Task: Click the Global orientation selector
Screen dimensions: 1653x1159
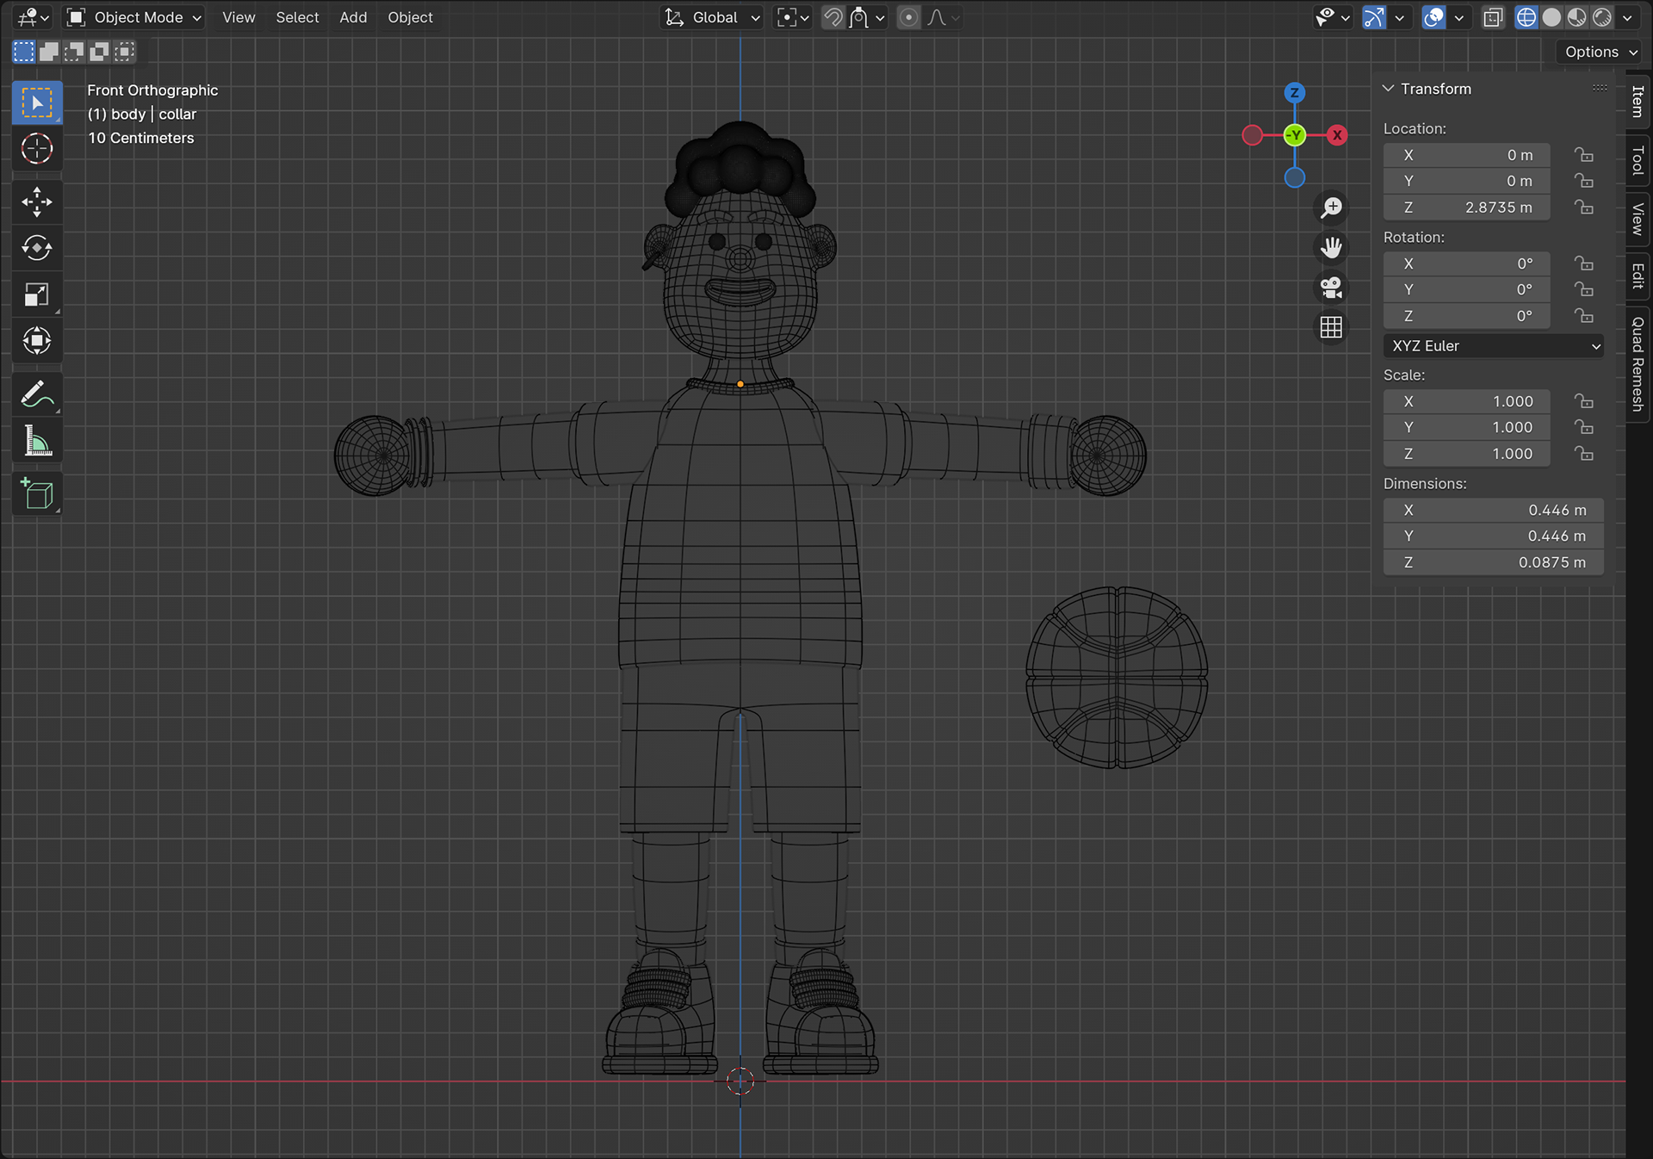Action: coord(714,17)
